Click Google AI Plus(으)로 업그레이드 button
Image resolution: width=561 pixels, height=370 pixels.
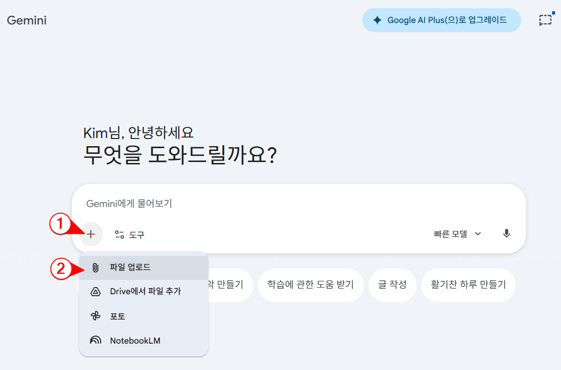441,20
